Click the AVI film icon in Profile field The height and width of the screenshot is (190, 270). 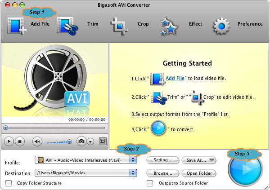(x=40, y=160)
